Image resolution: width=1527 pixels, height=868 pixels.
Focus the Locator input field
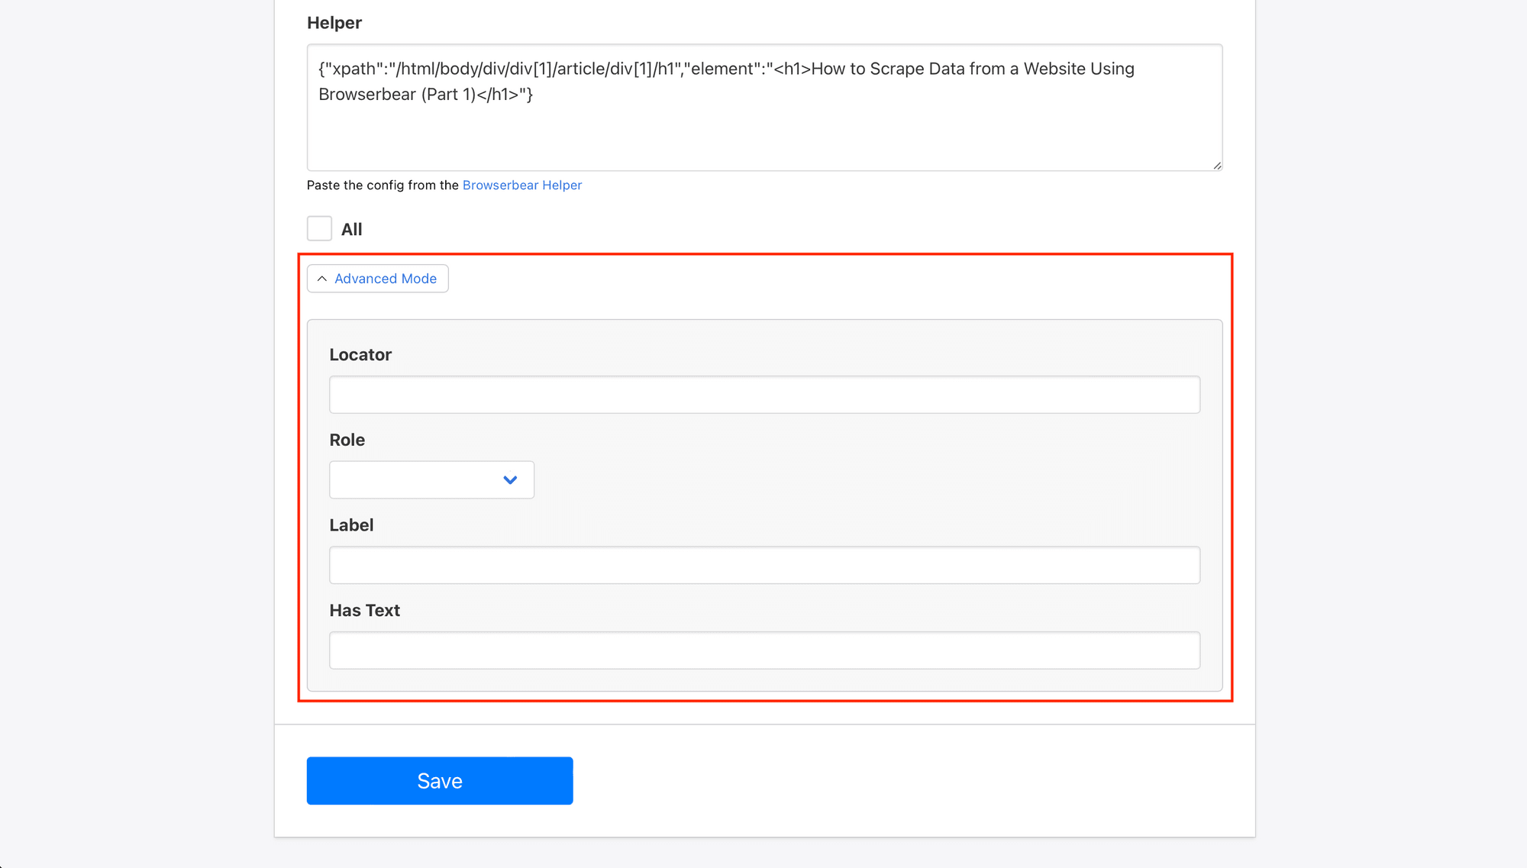(763, 394)
